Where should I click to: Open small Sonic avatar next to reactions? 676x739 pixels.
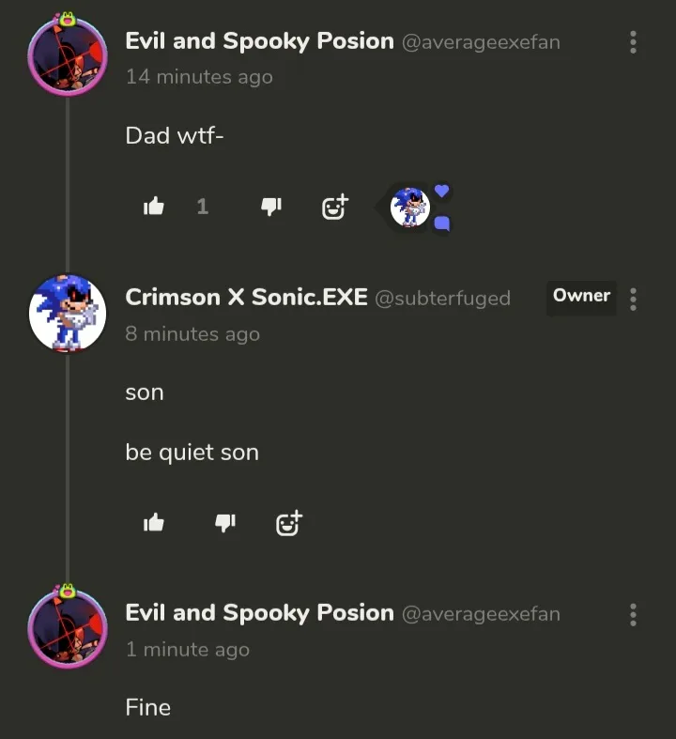[409, 208]
